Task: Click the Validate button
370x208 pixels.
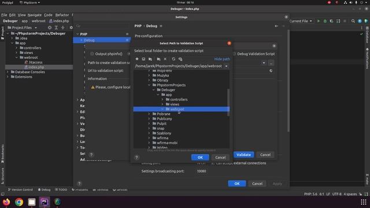Action: pyautogui.click(x=244, y=155)
